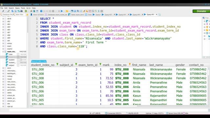Select the subject table in tree
Viewport: 210px width, 118px height.
(11, 65)
